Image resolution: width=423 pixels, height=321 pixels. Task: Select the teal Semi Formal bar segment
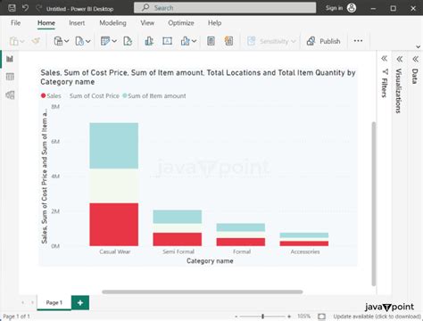point(178,217)
